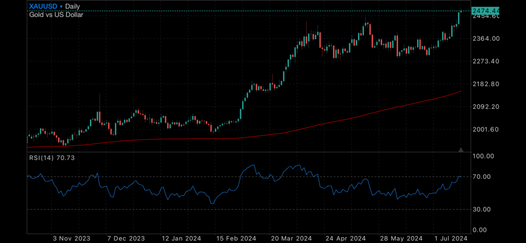This screenshot has width=526, height=243.
Task: Click the 20 Mar 2024 date label
Action: [291, 238]
